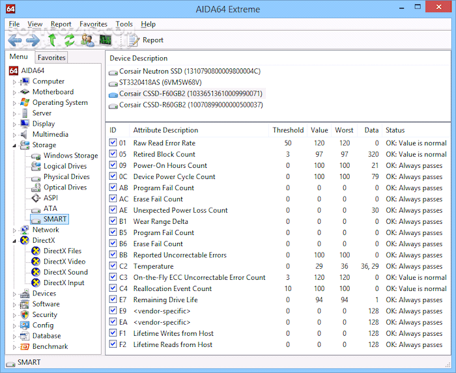Collapse the Storage tree node
This screenshot has height=373, width=456.
point(14,145)
